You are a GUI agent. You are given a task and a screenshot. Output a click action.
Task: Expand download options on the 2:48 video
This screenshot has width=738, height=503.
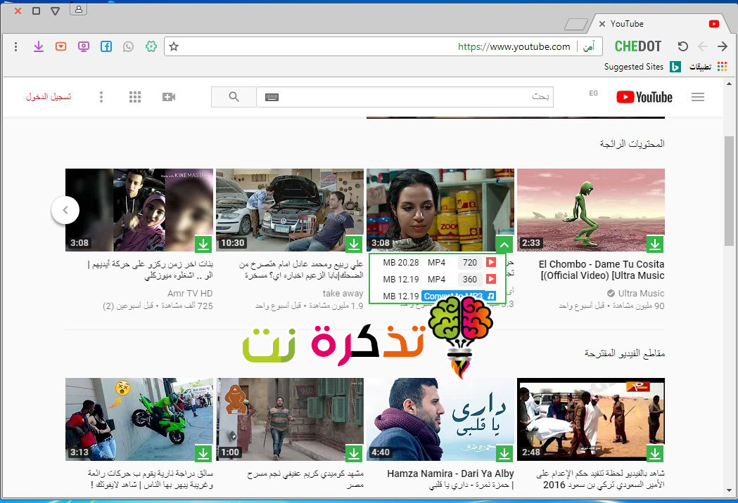coord(655,453)
